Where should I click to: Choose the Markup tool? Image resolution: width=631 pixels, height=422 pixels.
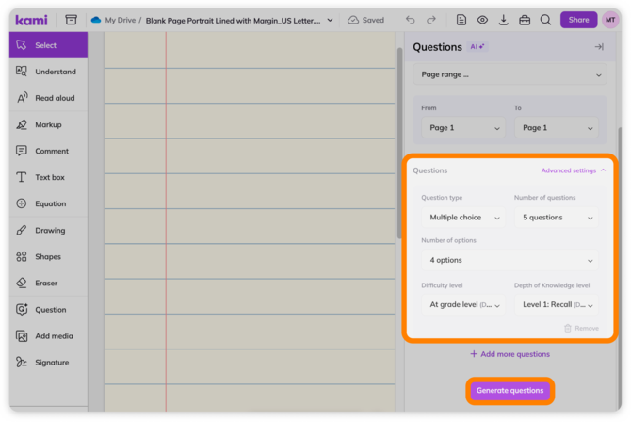coord(48,124)
